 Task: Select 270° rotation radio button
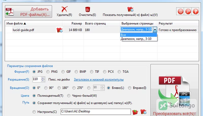74,88
